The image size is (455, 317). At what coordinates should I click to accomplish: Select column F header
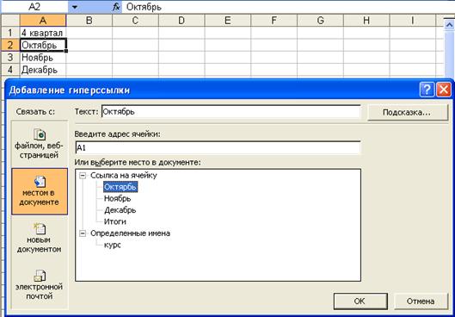click(274, 21)
